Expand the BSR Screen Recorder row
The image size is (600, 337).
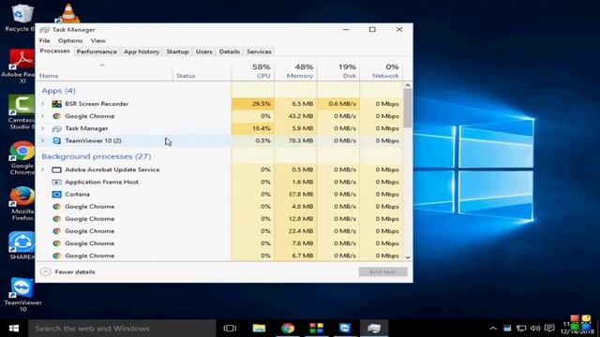[43, 104]
